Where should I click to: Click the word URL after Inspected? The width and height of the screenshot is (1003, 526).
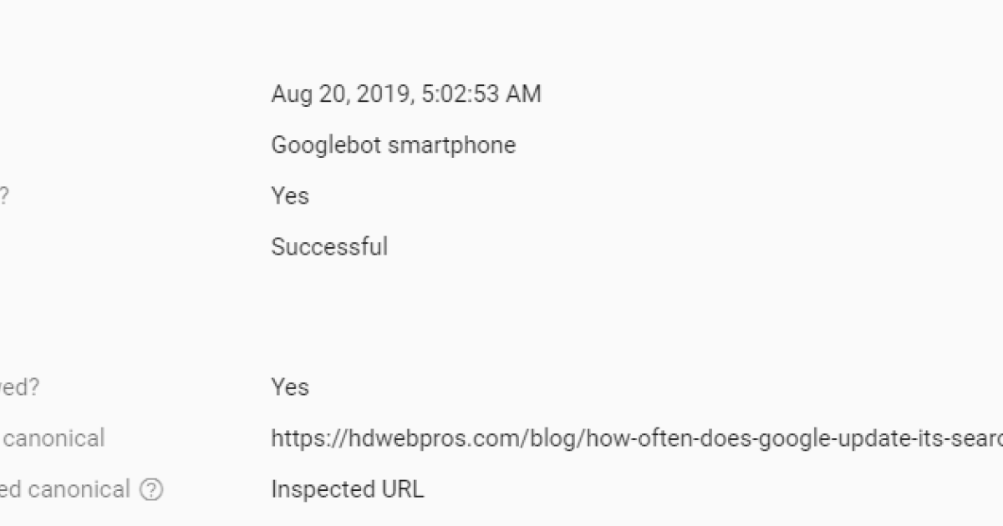(x=401, y=489)
